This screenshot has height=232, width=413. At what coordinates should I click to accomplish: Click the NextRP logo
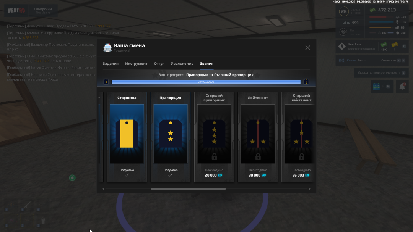coord(16,11)
